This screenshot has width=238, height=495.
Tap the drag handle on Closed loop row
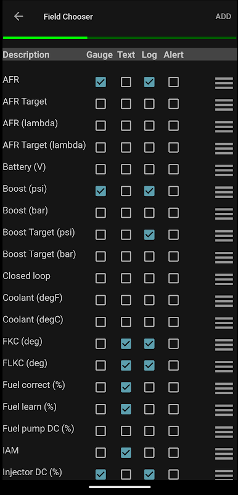(224, 280)
